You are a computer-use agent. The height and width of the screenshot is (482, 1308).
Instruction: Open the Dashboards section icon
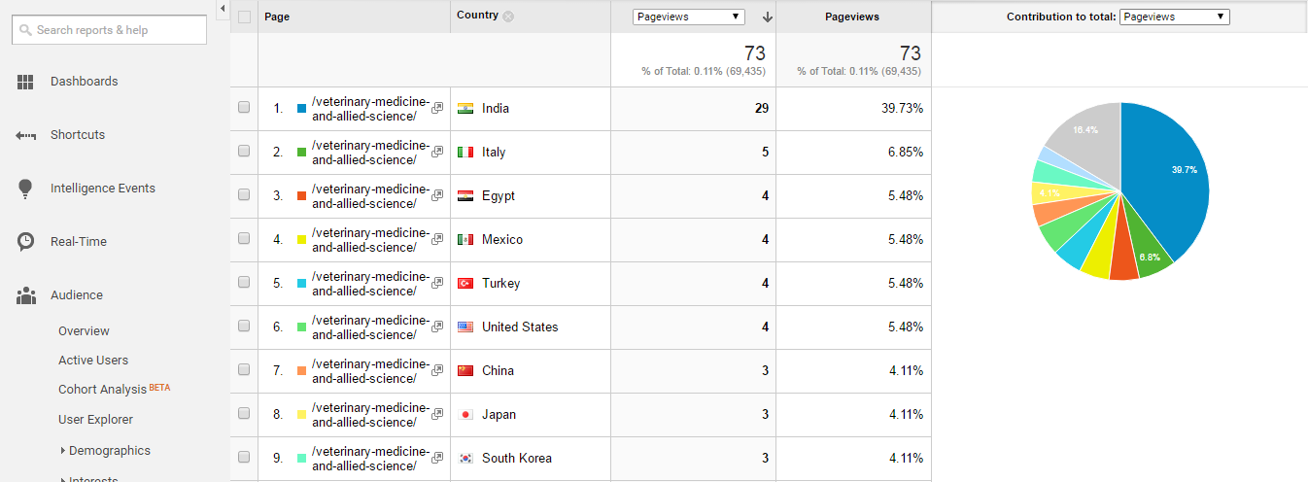point(26,82)
